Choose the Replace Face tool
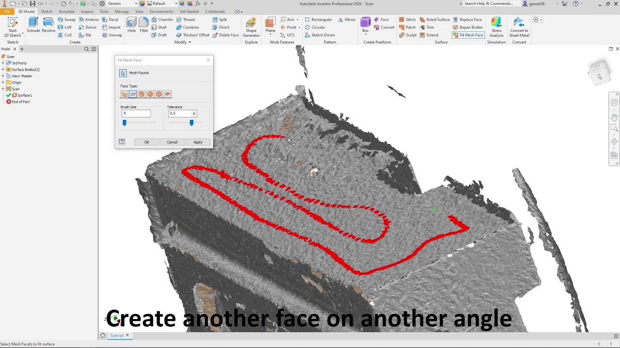 coord(467,20)
